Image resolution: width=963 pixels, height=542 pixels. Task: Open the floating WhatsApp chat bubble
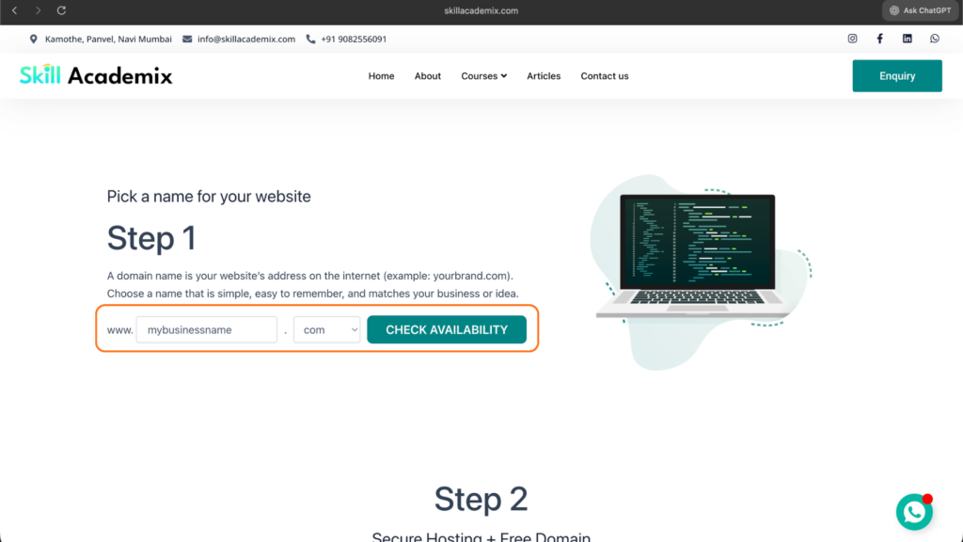click(x=913, y=512)
